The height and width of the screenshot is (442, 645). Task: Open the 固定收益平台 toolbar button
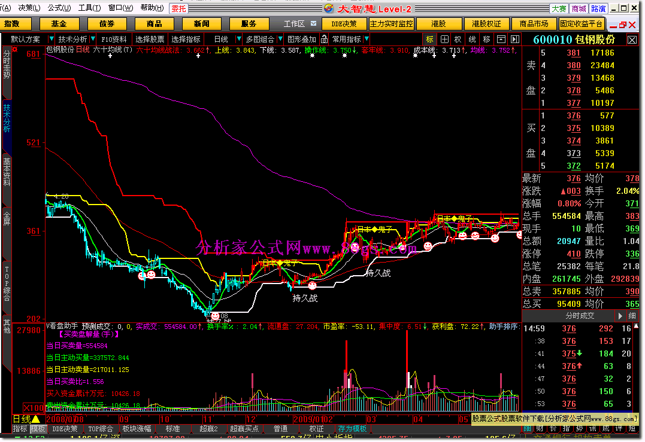coord(582,24)
